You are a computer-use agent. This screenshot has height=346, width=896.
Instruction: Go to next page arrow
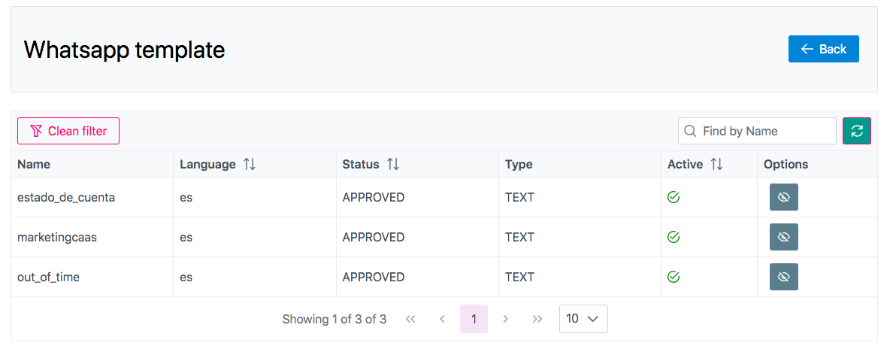[x=505, y=319]
